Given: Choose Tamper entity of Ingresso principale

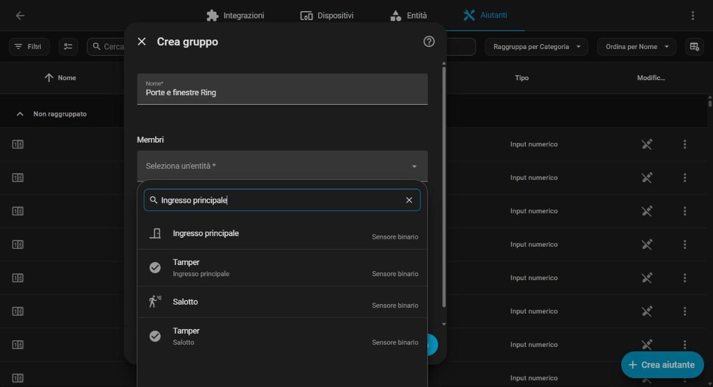Looking at the screenshot, I should click(x=282, y=268).
